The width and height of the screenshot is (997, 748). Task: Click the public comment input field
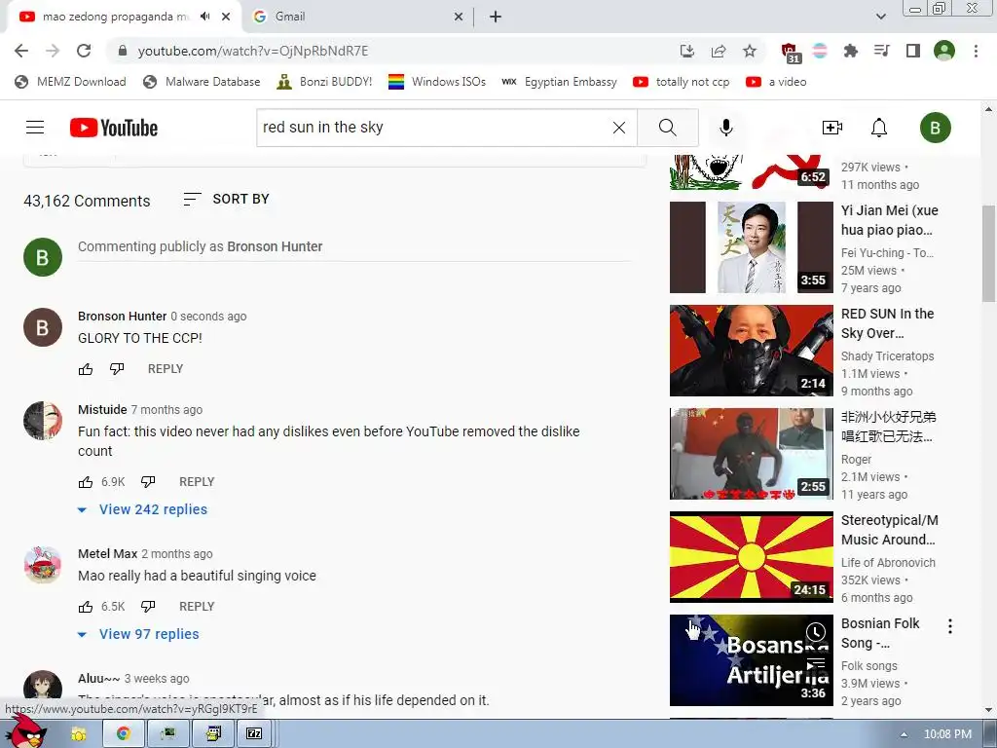[354, 246]
